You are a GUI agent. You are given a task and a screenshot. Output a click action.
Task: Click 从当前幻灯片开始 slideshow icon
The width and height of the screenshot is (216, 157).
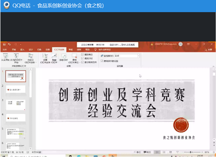pyautogui.click(x=16, y=58)
